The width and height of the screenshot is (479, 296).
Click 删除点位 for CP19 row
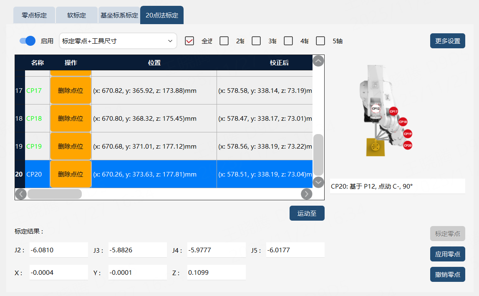point(71,146)
